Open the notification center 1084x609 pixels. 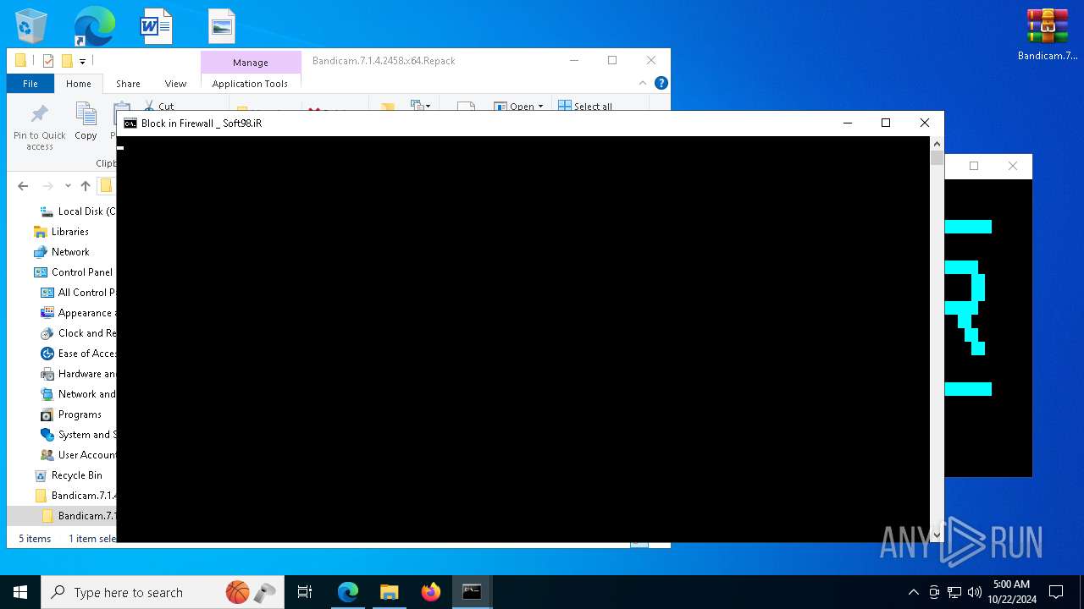point(1056,592)
